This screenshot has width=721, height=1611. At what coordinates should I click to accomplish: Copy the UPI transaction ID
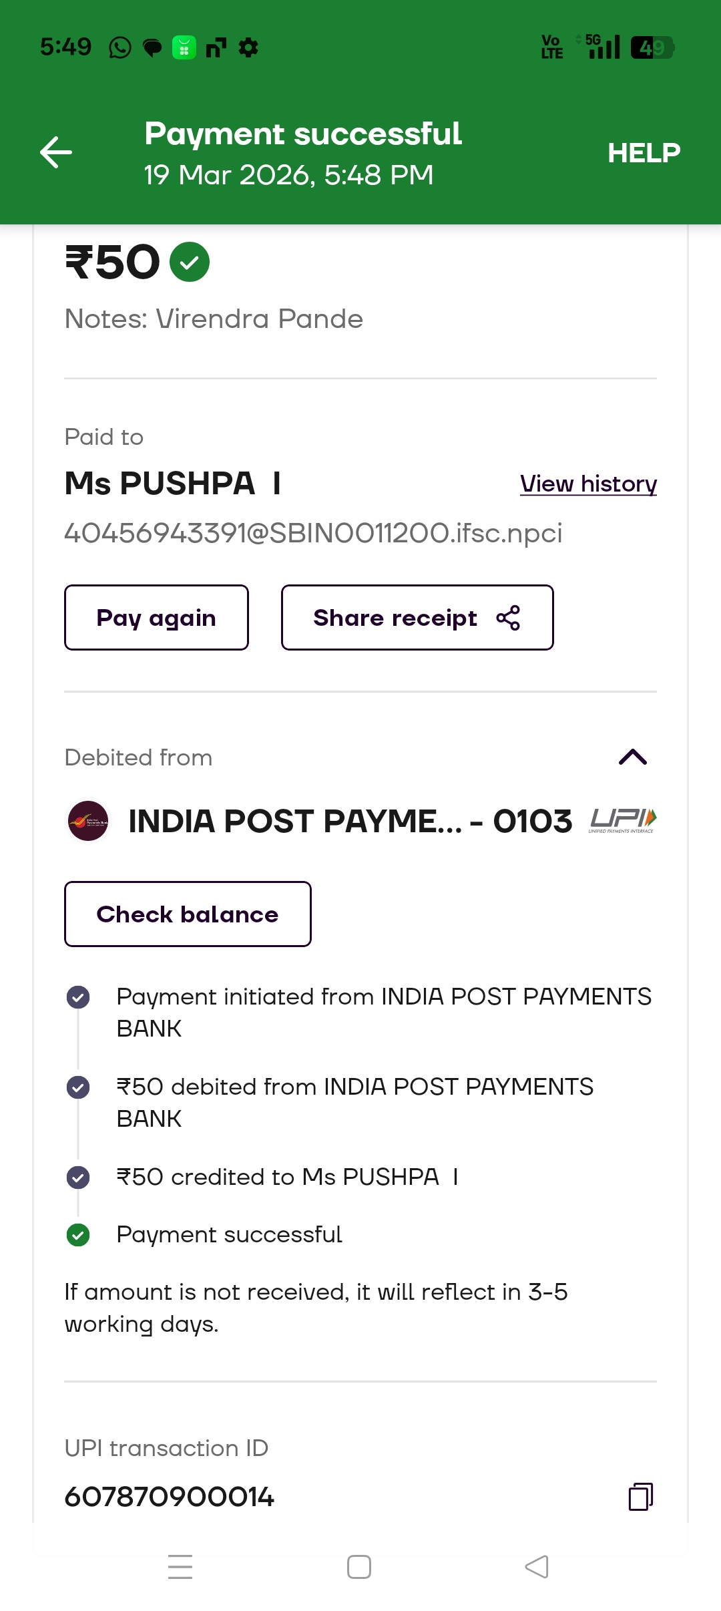(x=640, y=1496)
